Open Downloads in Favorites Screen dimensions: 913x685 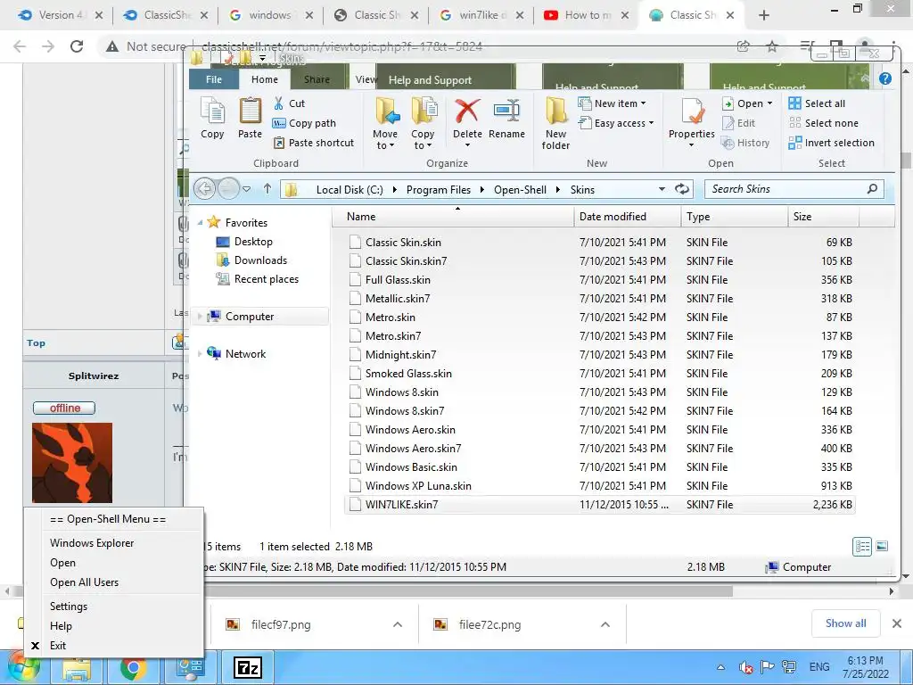pos(260,260)
